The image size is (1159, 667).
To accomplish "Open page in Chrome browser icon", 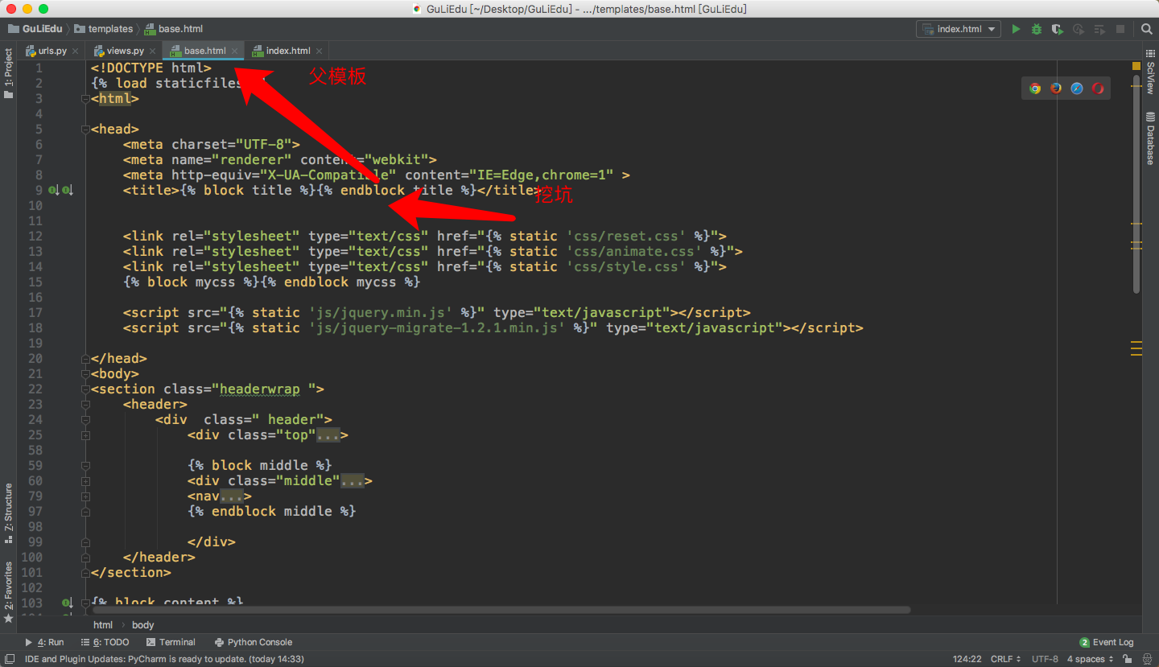I will coord(1035,89).
